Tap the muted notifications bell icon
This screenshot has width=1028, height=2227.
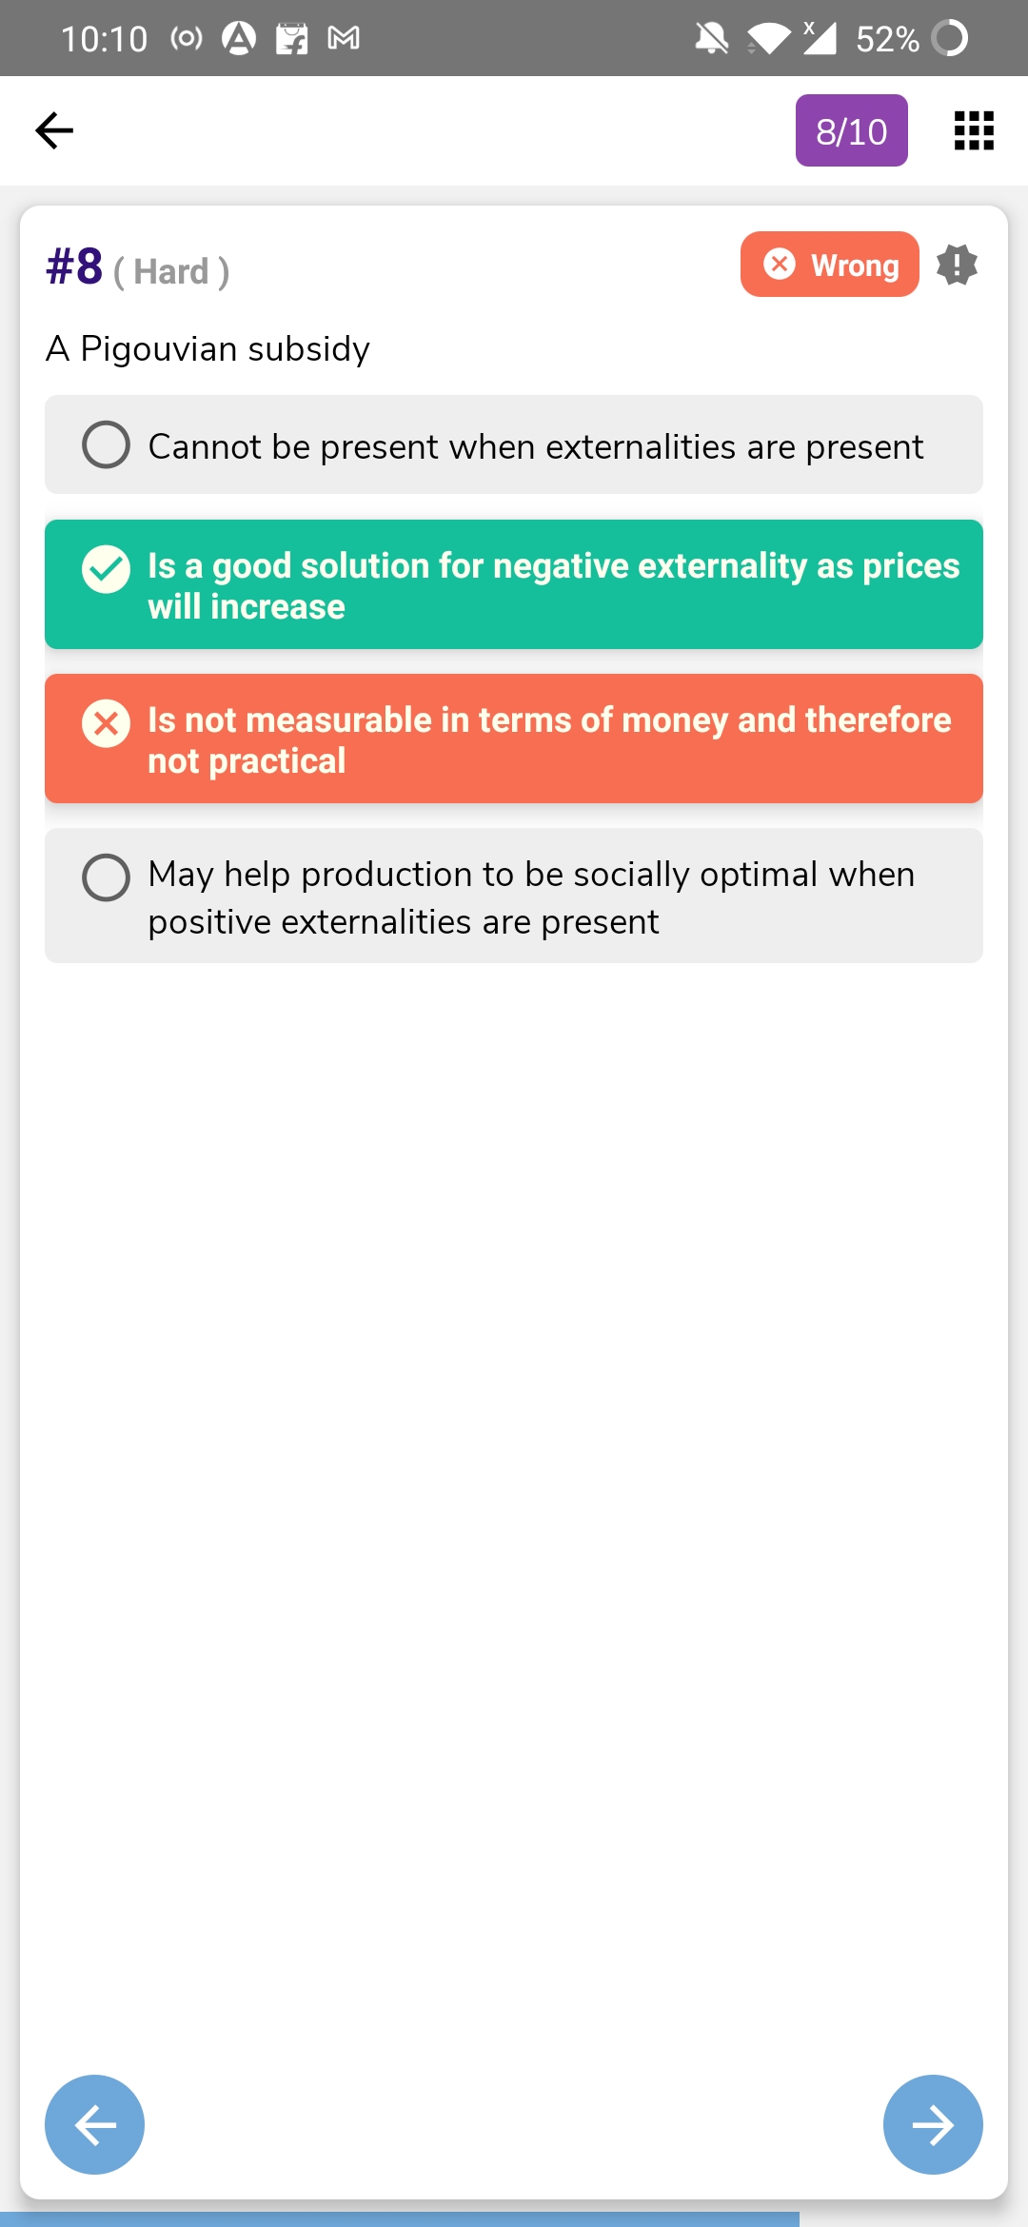click(711, 39)
